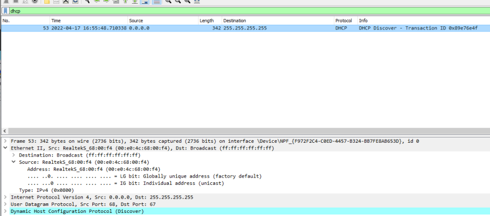Sort by the Time column header
Image resolution: width=490 pixels, height=216 pixels.
pos(56,21)
